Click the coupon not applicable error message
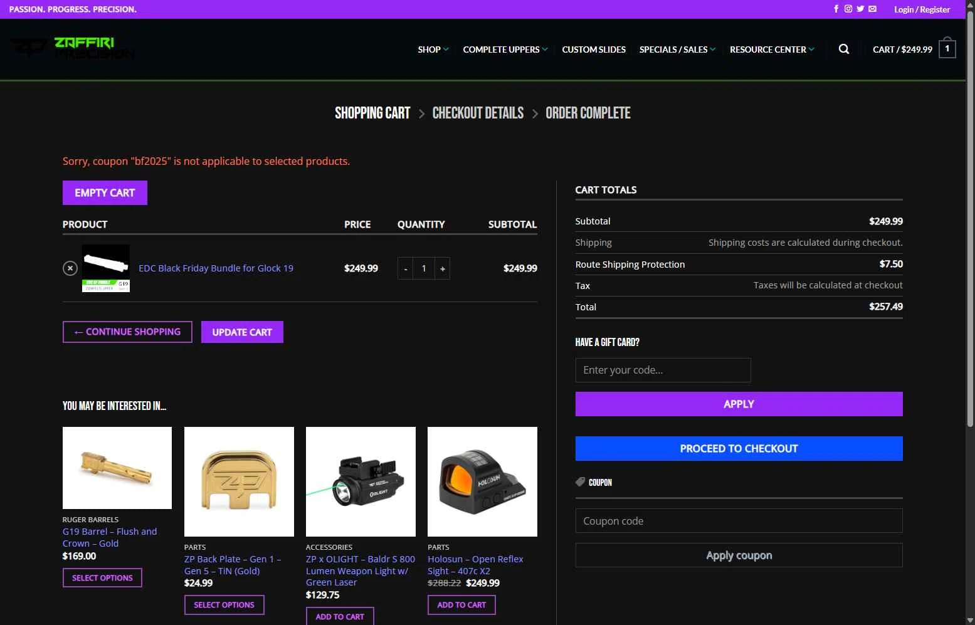This screenshot has width=975, height=625. 206,161
